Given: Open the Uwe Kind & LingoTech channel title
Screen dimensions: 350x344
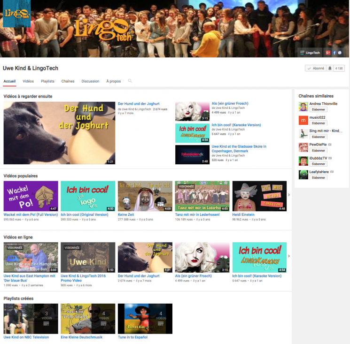Looking at the screenshot, I should coord(31,68).
